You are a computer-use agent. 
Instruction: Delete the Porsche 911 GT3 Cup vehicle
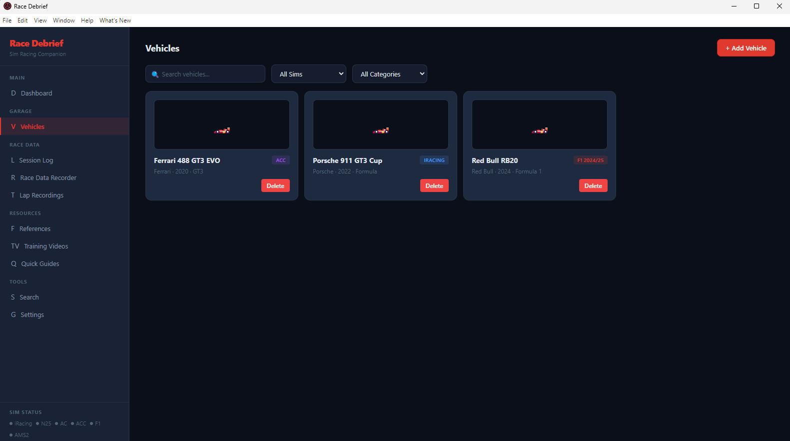(434, 186)
